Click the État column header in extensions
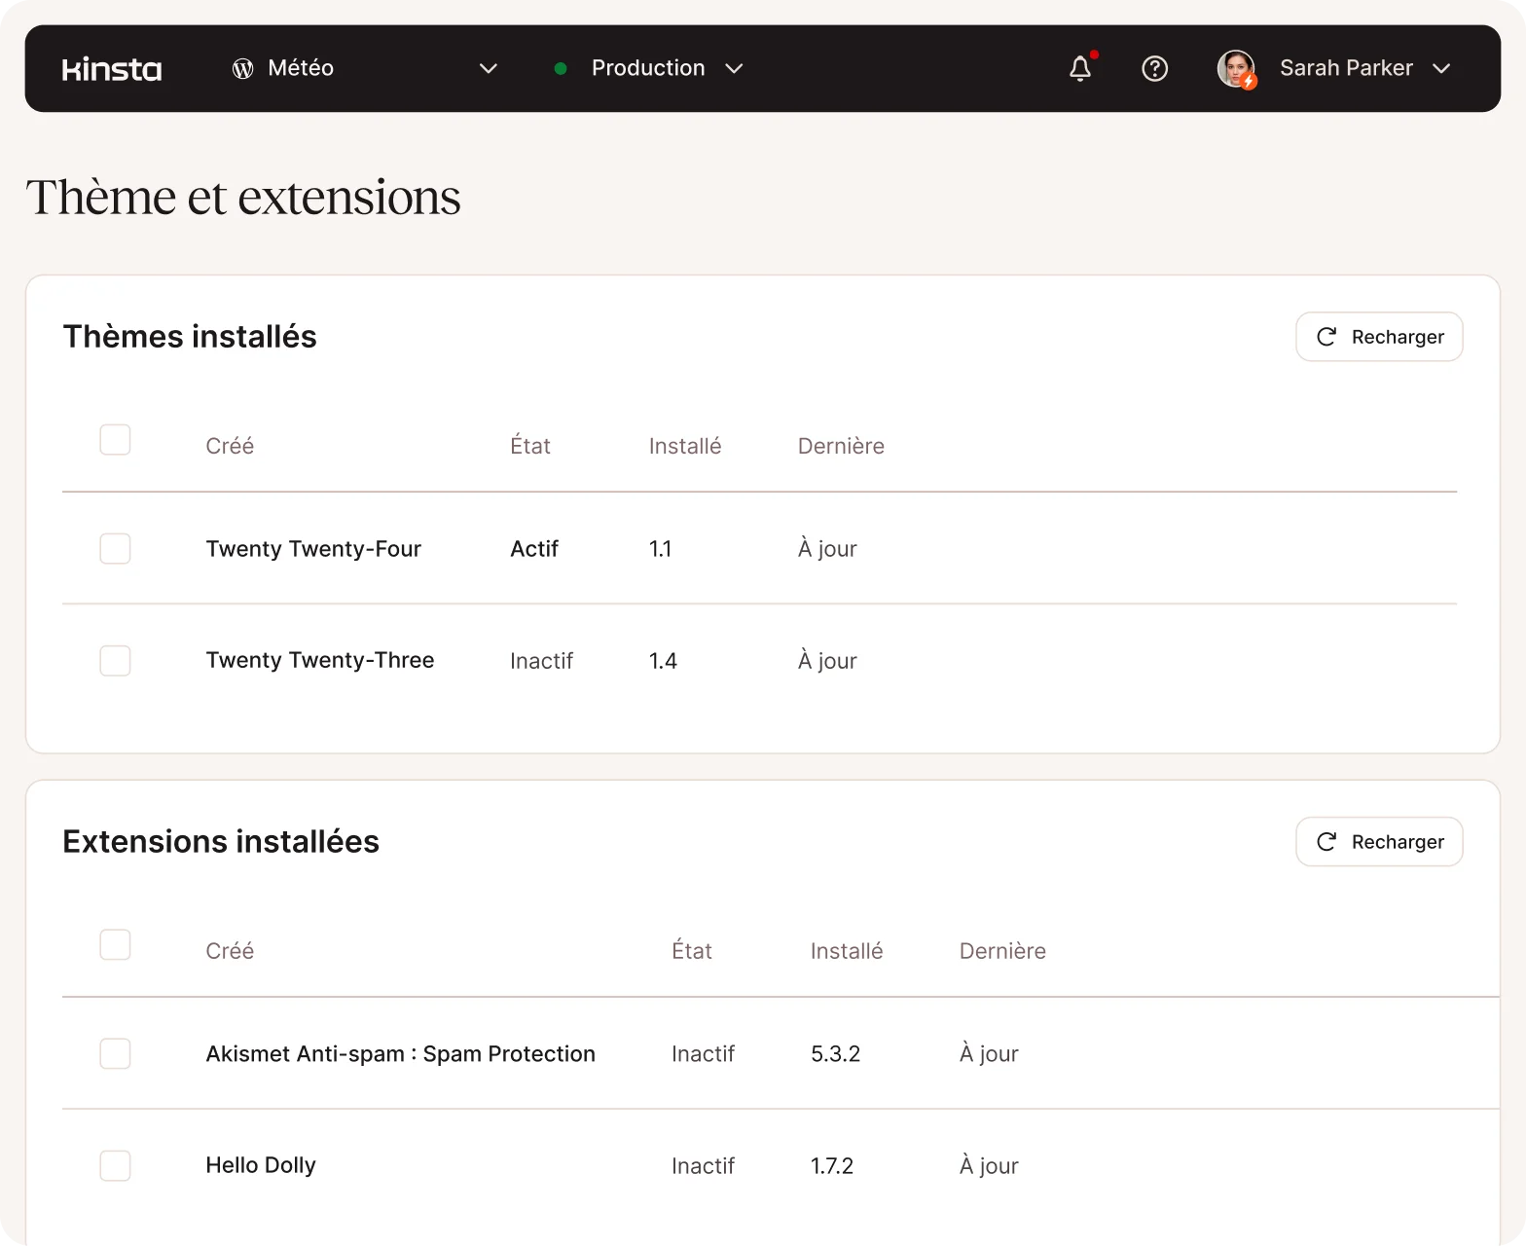The image size is (1526, 1246). click(x=691, y=951)
